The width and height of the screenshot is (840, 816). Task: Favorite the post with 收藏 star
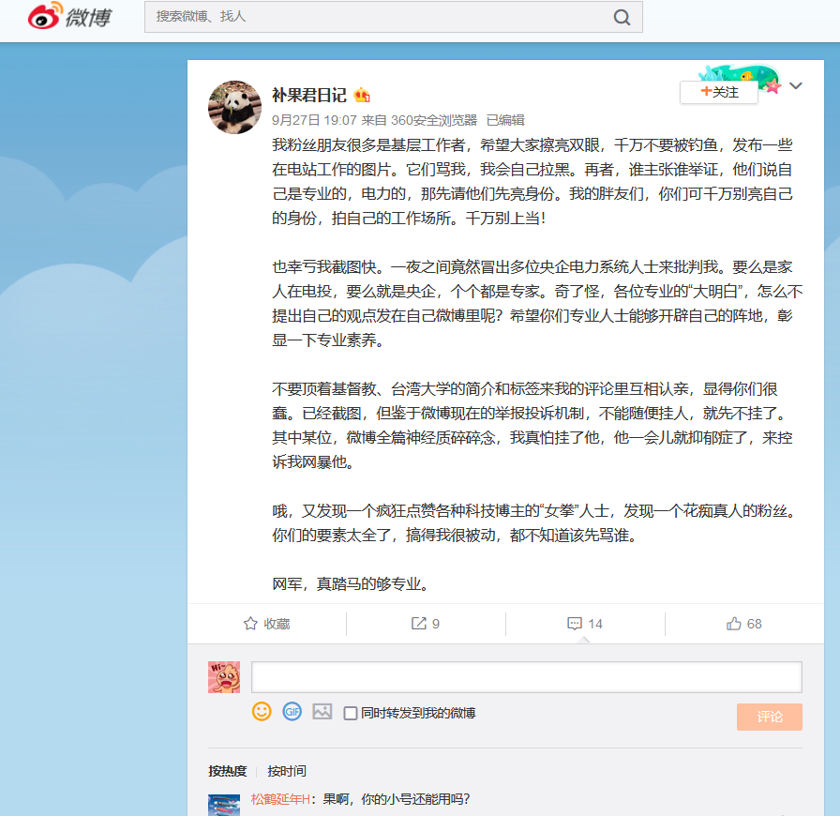tap(267, 624)
